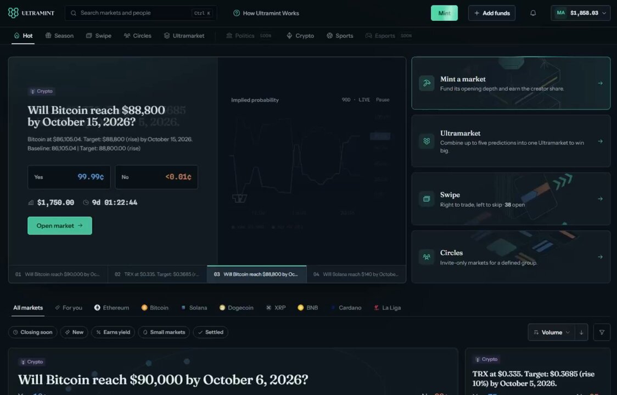617x395 pixels.
Task: Pause the live implied probability chart
Action: click(x=383, y=100)
